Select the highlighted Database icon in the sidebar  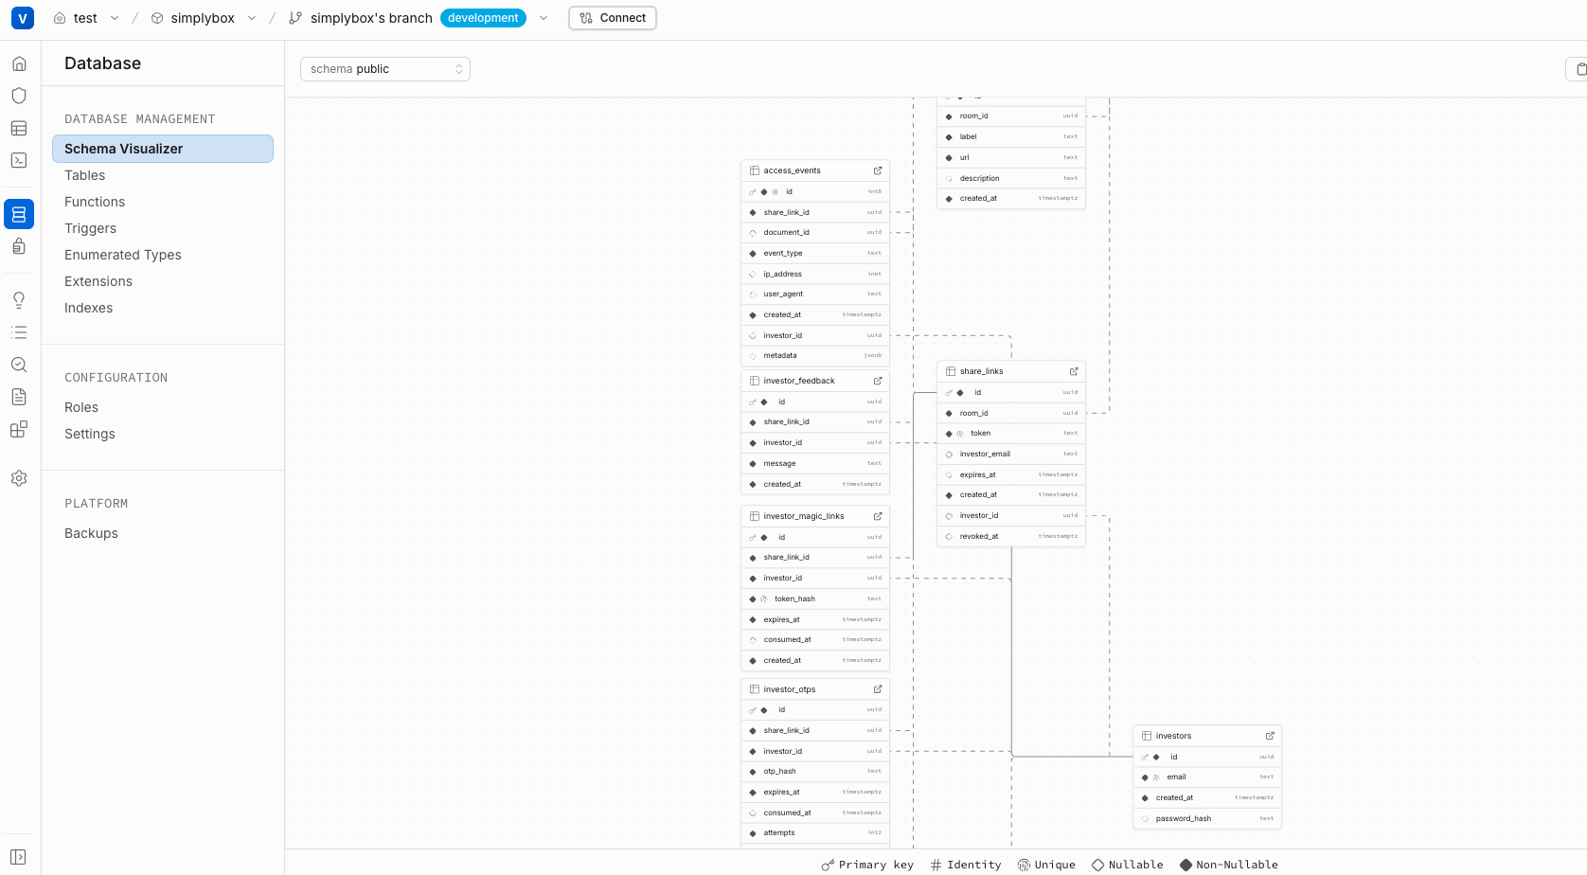[x=19, y=214]
